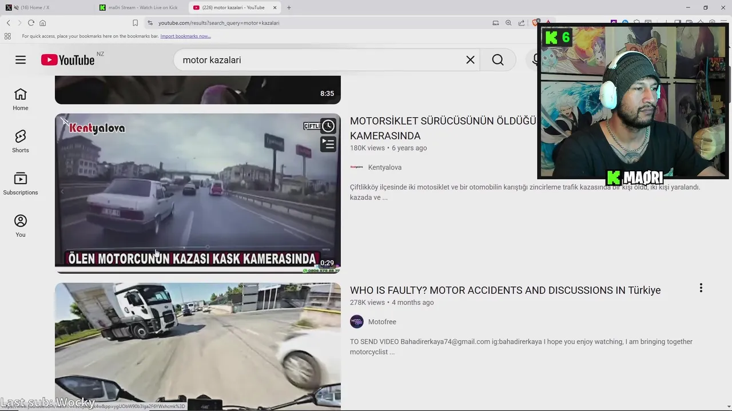This screenshot has height=411, width=732.
Task: Open WHO IS FAULTY? MOTOR ACCIDENTS video title
Action: tap(505, 290)
